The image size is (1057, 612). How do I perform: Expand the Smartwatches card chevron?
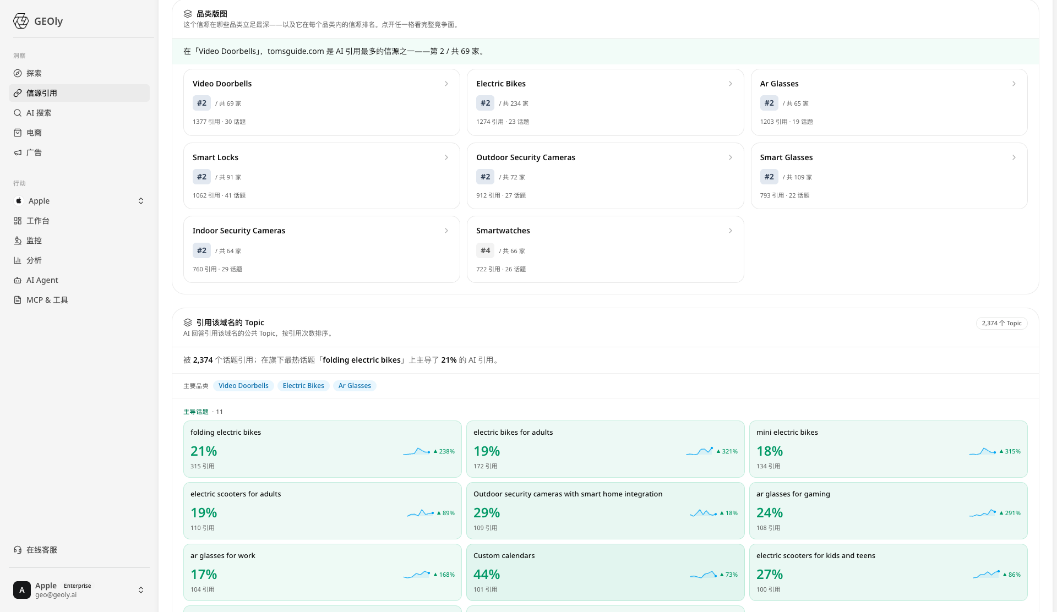[731, 231]
